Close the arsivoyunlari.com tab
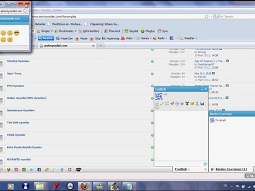The height and width of the screenshot is (191, 255). coord(93,46)
